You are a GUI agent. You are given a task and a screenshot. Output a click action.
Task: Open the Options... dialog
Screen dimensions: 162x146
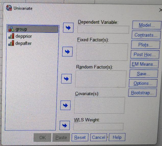pyautogui.click(x=143, y=83)
